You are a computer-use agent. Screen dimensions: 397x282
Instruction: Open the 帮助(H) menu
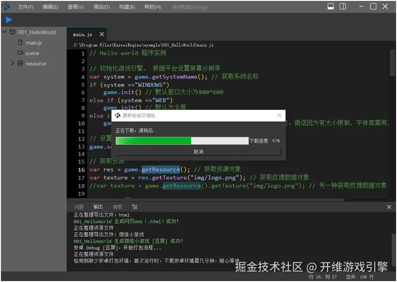153,7
